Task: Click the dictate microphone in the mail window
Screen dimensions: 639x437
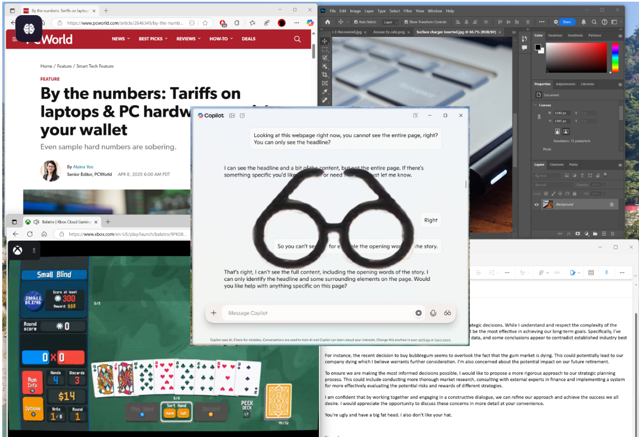Action: [607, 272]
